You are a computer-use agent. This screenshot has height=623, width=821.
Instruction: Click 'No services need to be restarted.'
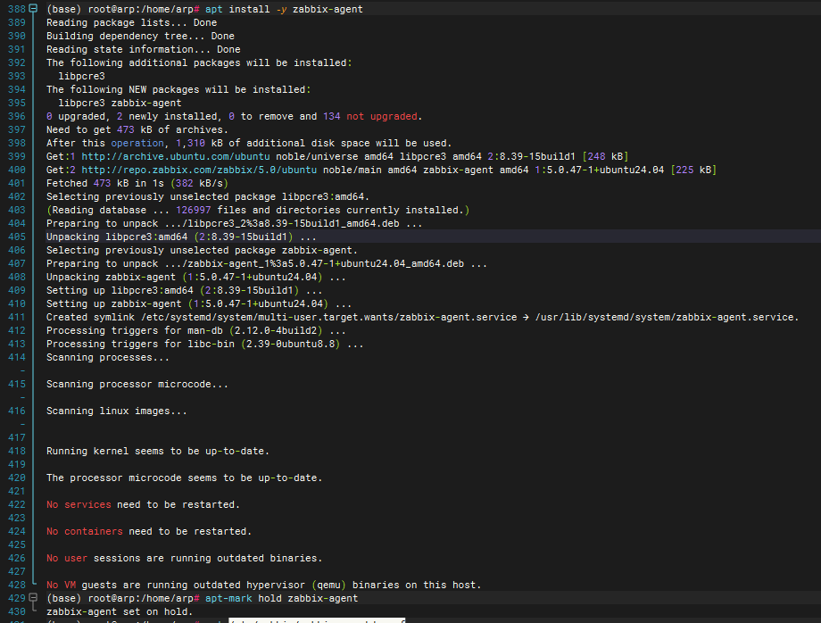(x=143, y=504)
